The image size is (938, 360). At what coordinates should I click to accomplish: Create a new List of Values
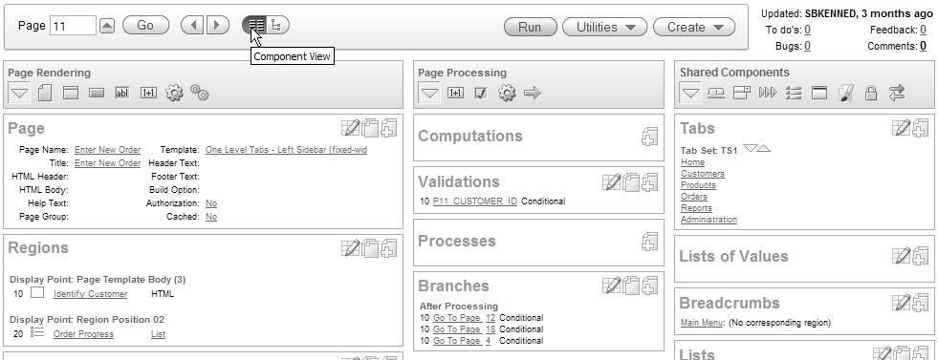[920, 256]
